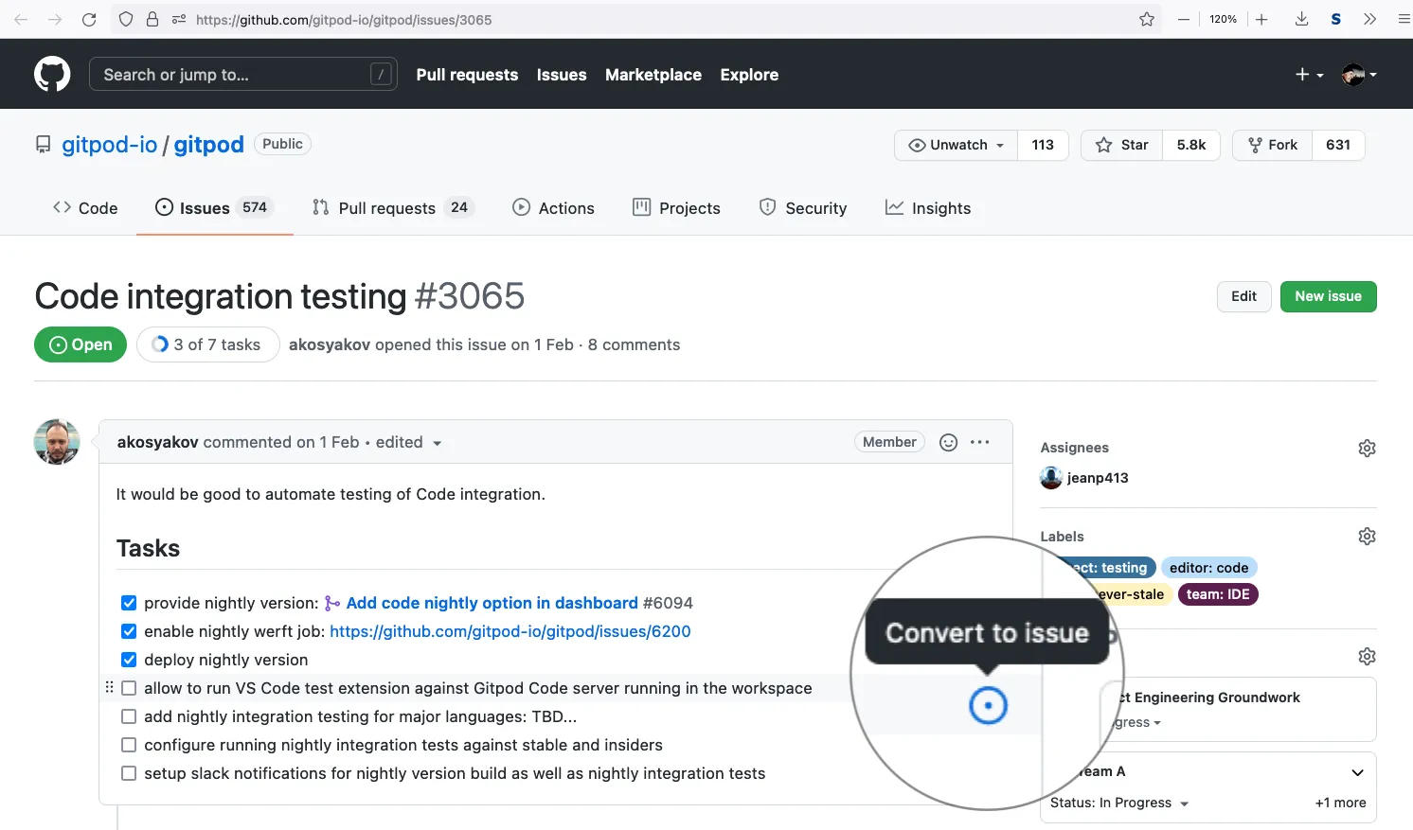Open the GitHub home via octocat logo
The height and width of the screenshot is (830, 1413).
52,74
